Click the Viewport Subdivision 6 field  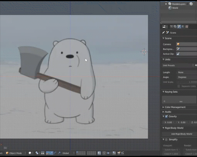171,150
